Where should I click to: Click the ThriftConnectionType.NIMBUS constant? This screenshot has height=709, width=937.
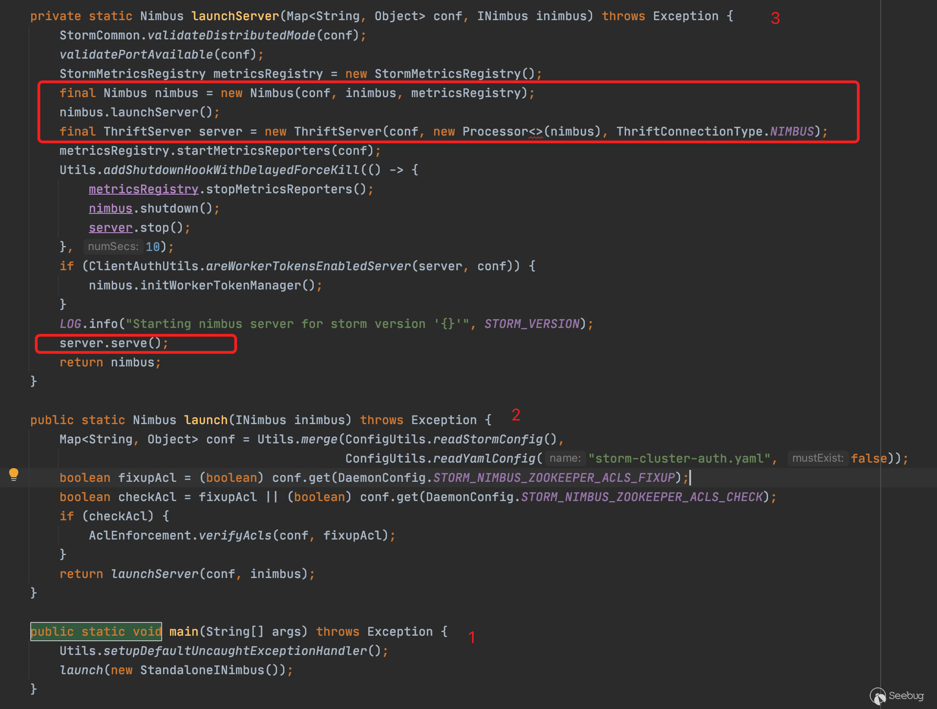click(x=791, y=131)
